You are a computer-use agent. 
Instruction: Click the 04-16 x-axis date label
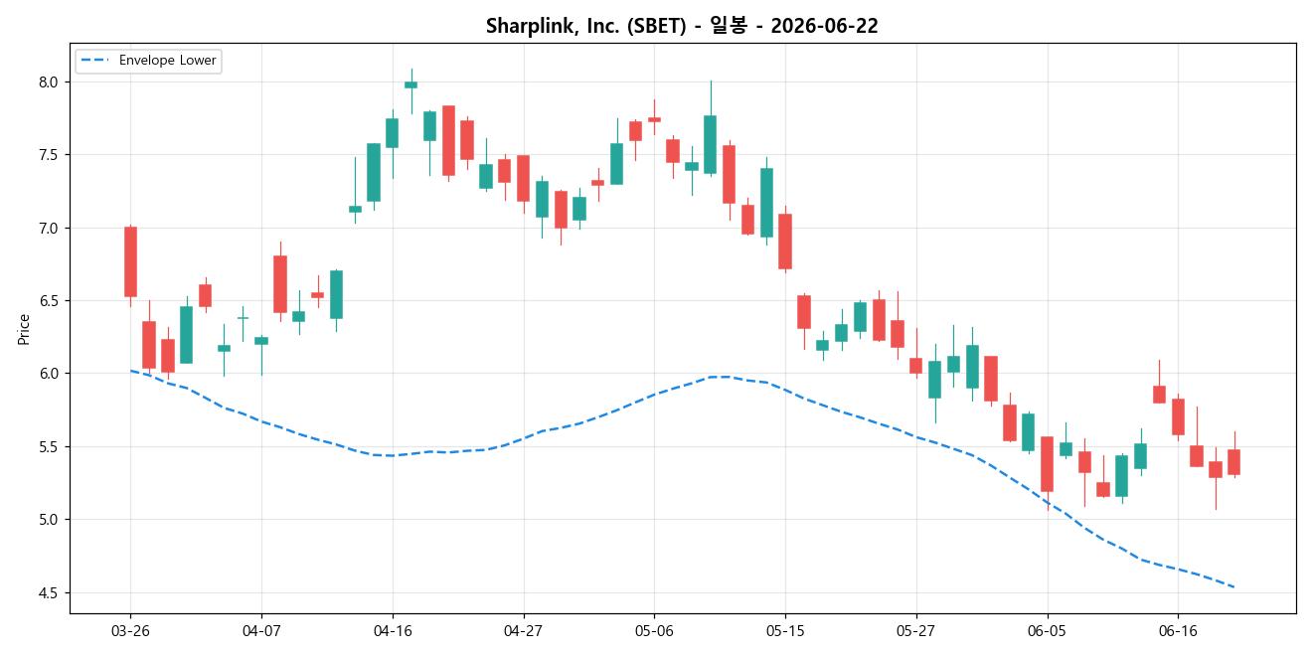point(393,631)
